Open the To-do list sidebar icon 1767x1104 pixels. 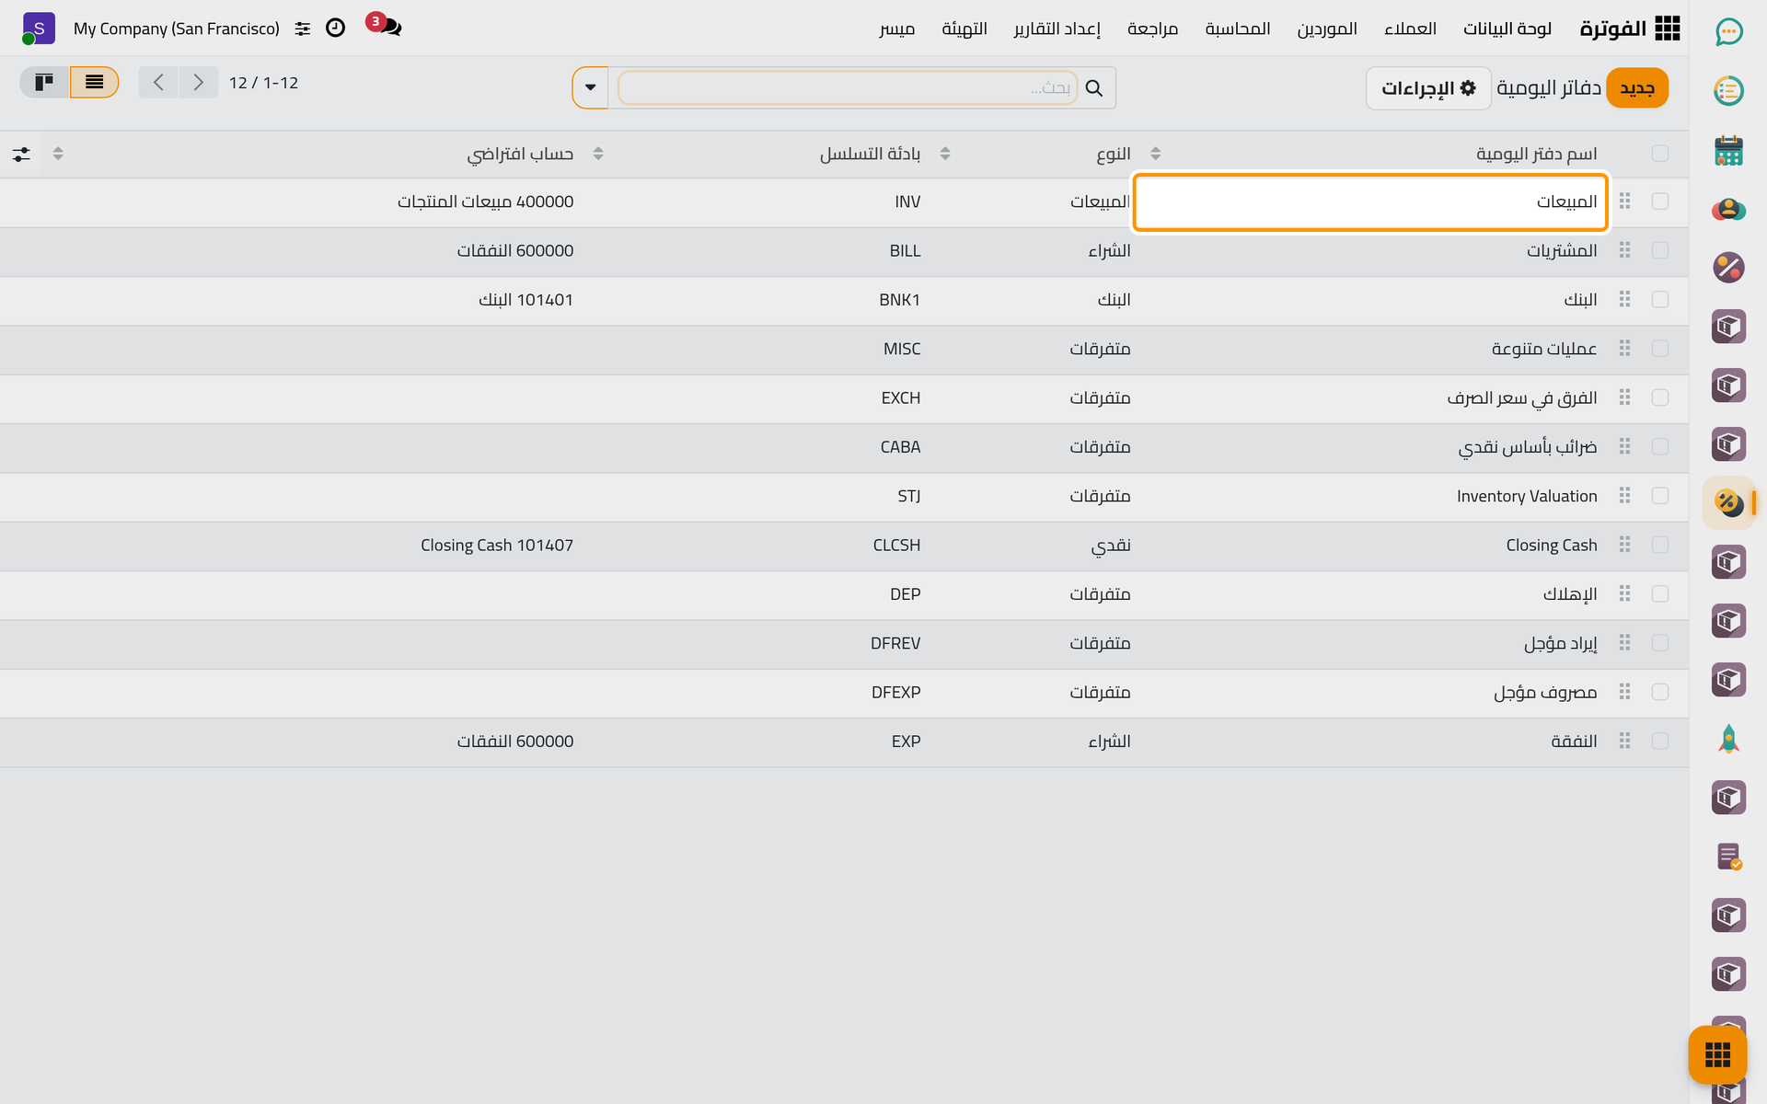point(1728,91)
